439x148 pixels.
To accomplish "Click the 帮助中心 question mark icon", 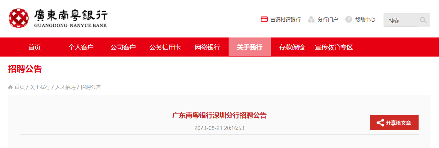I will [x=349, y=19].
